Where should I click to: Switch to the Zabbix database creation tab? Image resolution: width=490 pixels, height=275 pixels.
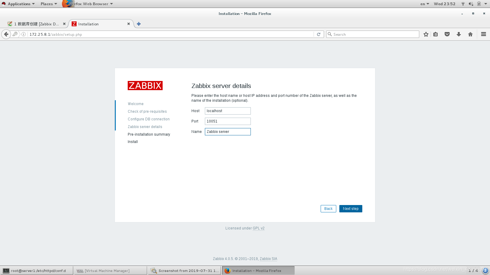coord(36,24)
